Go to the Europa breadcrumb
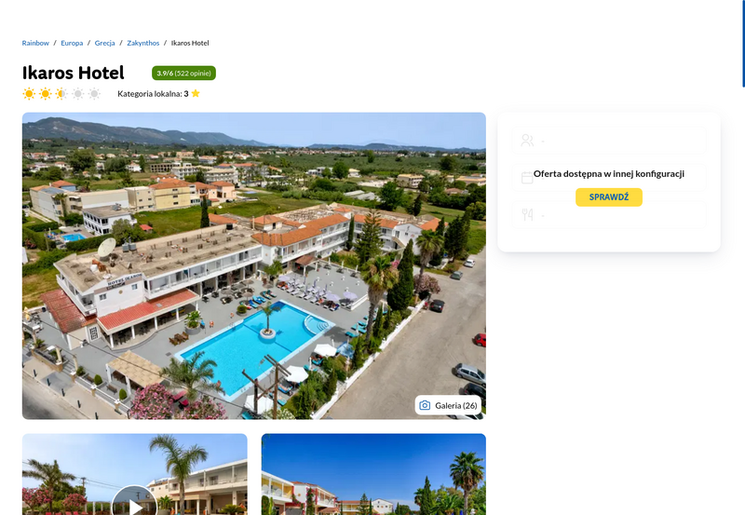This screenshot has height=515, width=745. tap(72, 43)
